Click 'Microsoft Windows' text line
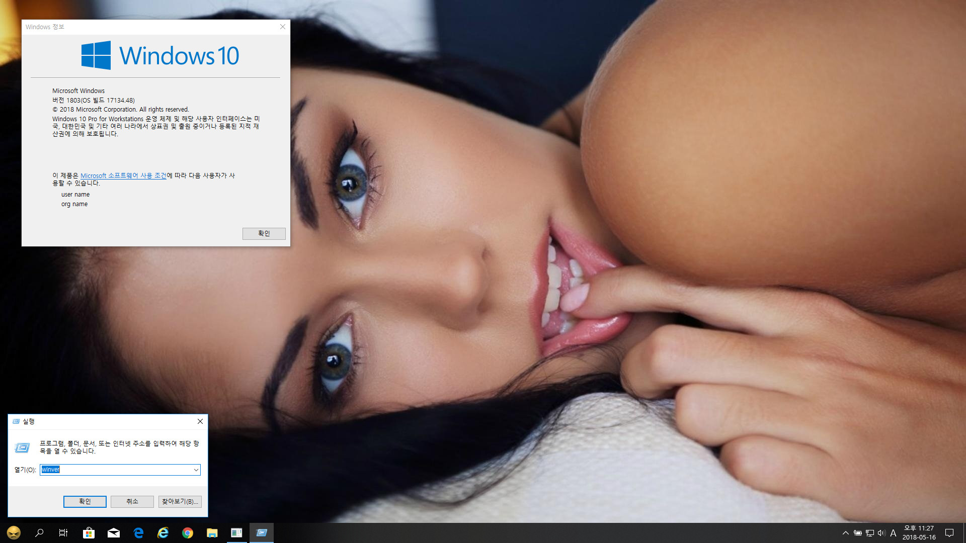 (x=78, y=91)
